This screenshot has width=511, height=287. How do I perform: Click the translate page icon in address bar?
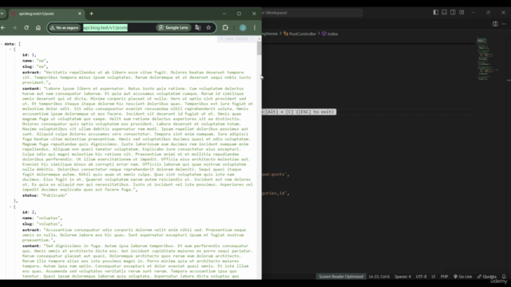point(198,28)
